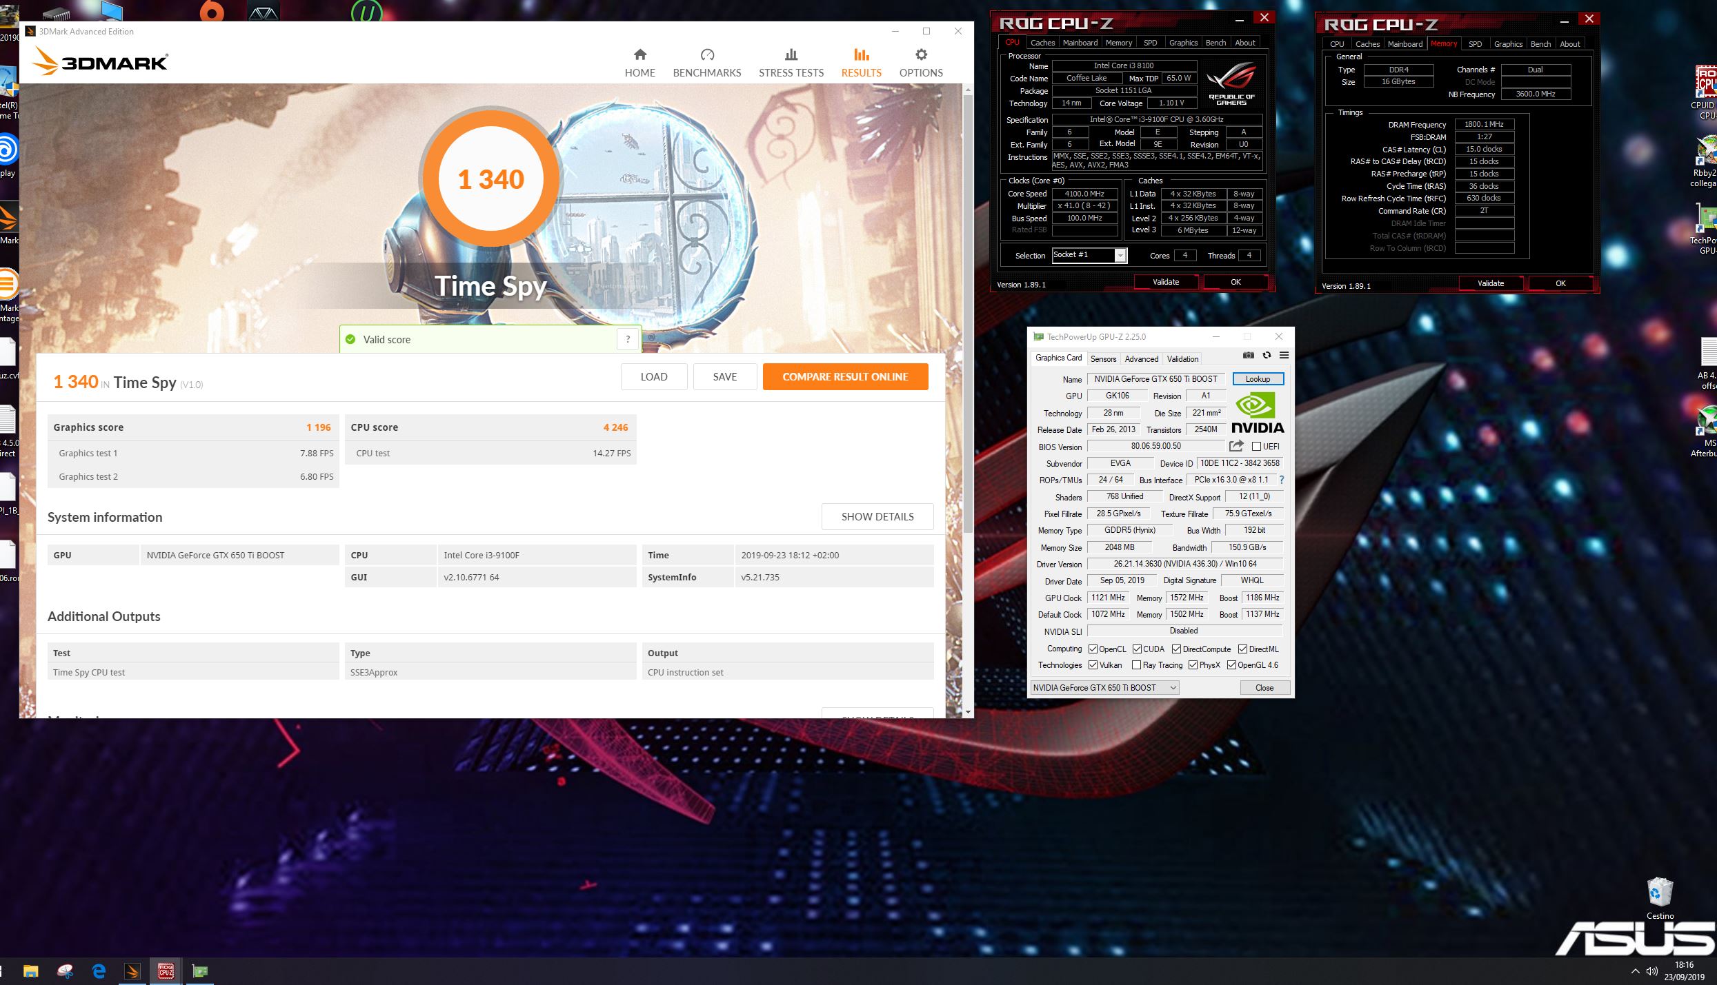
Task: Select the DRAM Frequency 1800.1 MHz value
Action: (1484, 124)
